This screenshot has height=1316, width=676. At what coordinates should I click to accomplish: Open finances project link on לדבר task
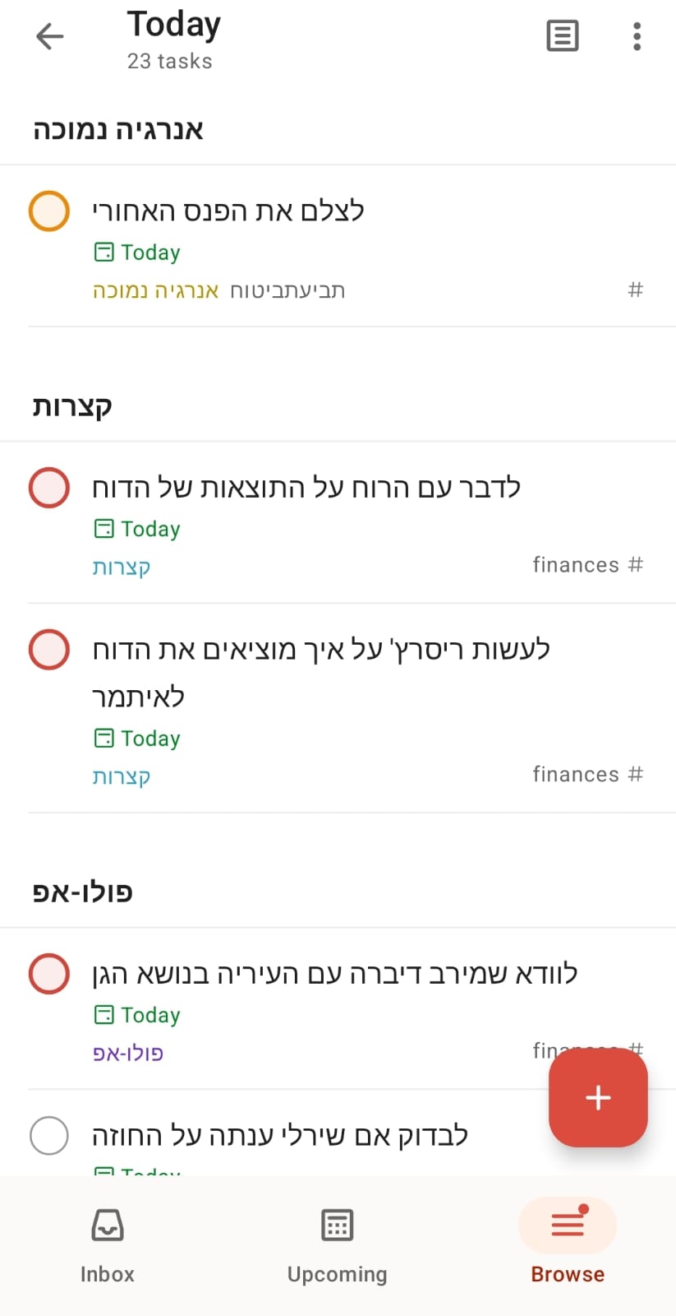586,565
